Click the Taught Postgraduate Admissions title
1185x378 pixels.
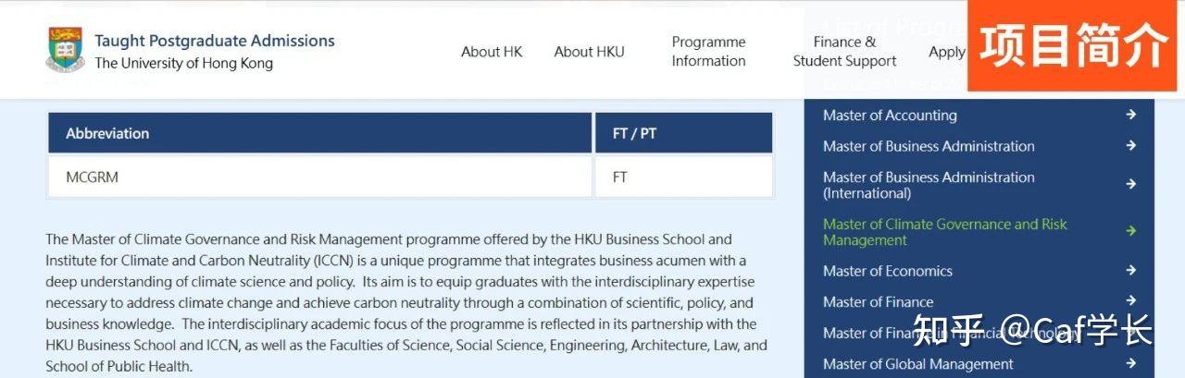click(x=214, y=41)
